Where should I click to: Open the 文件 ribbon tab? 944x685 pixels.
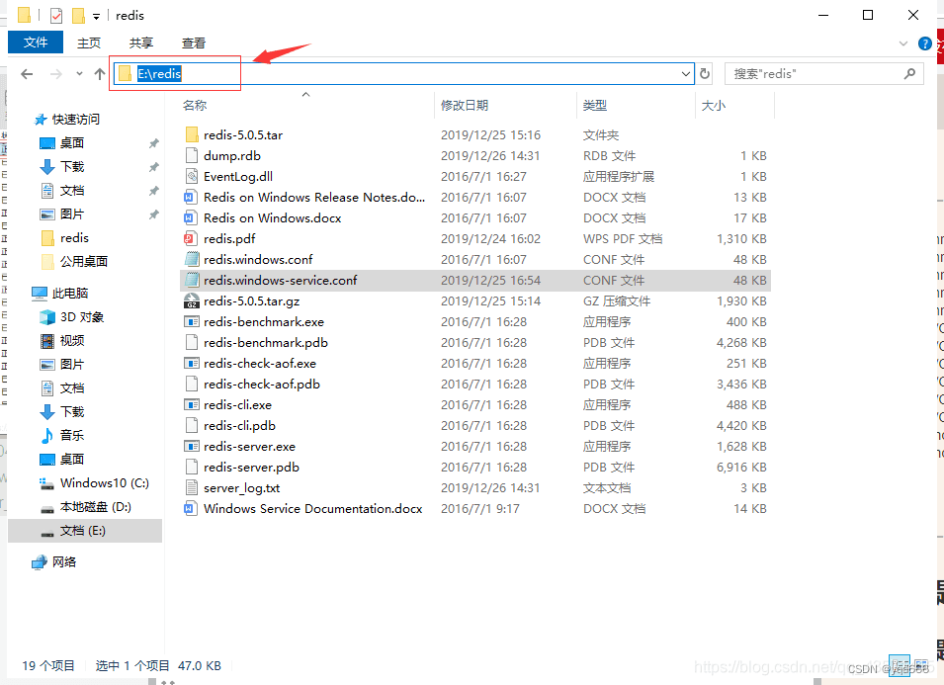click(x=36, y=43)
